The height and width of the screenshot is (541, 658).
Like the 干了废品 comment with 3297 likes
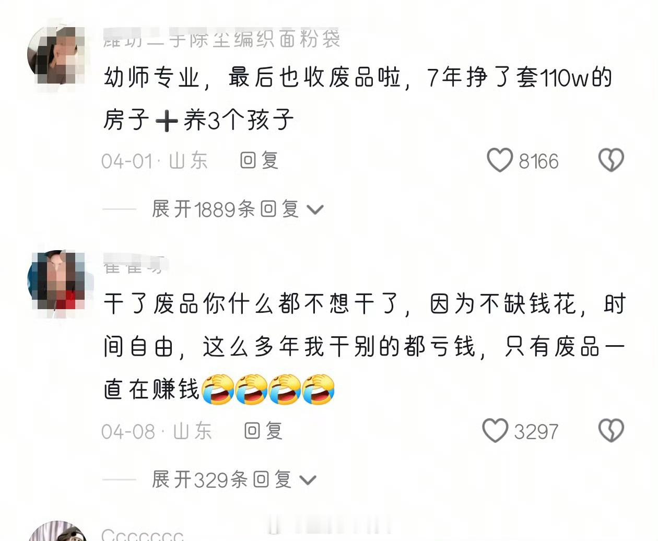(x=495, y=431)
